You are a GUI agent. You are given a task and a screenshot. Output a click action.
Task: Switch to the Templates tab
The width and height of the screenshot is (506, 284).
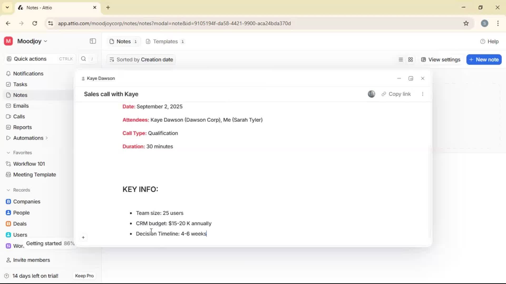(x=165, y=41)
